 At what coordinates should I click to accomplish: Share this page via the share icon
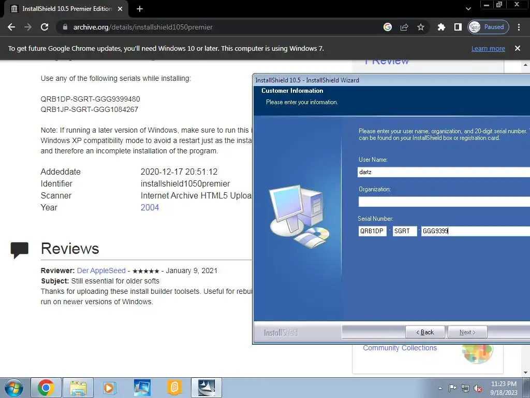tap(404, 27)
